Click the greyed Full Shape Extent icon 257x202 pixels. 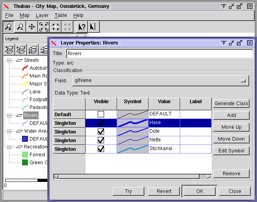pos(67,27)
